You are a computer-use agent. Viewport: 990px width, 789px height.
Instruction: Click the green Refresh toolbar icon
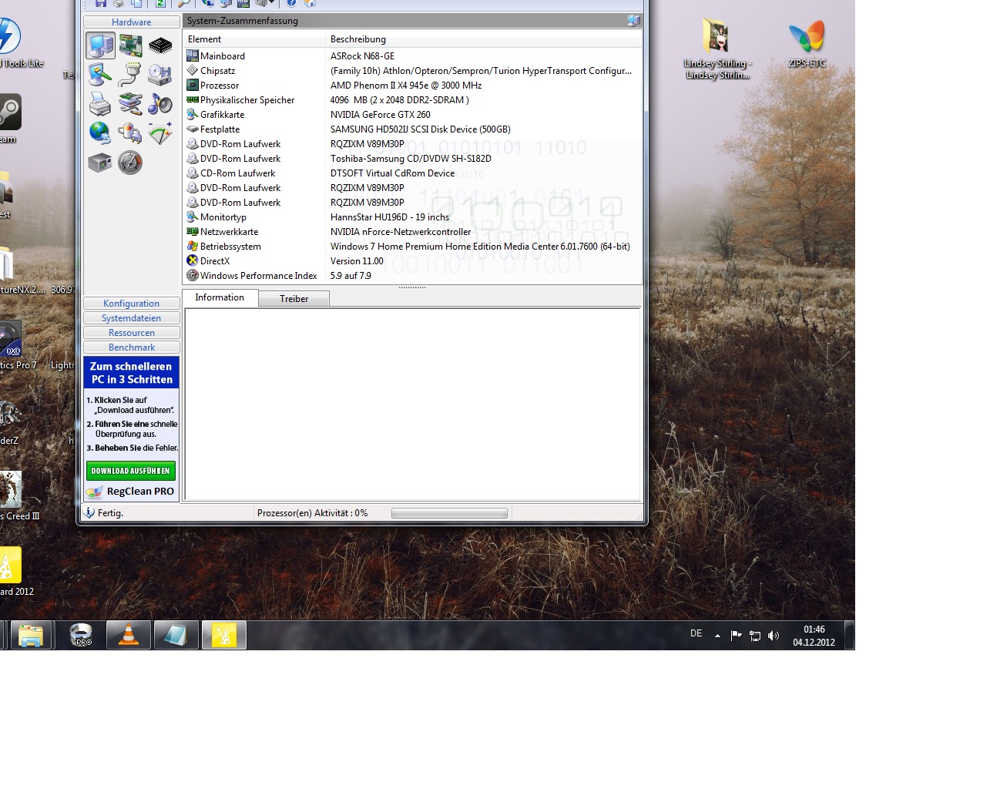[160, 3]
